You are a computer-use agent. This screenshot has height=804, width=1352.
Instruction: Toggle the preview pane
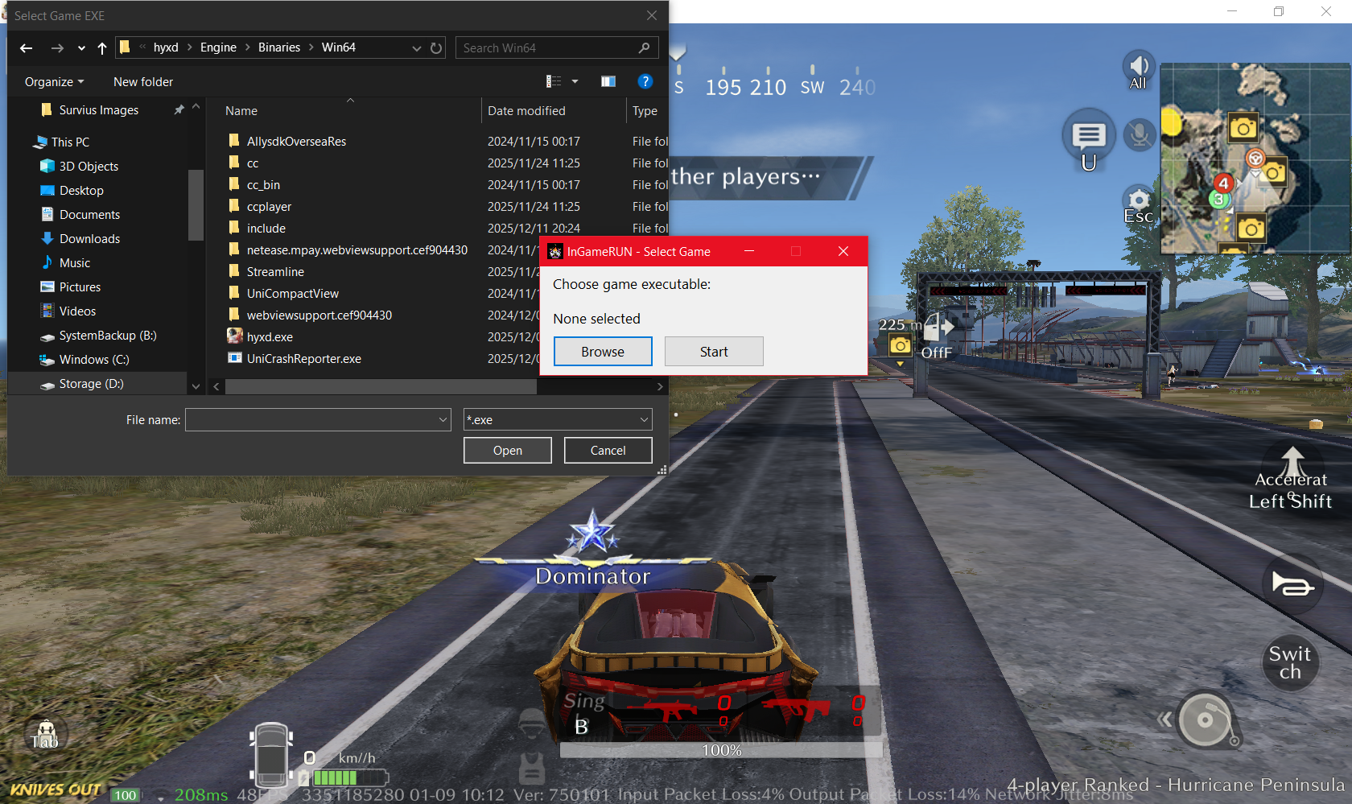pos(608,81)
